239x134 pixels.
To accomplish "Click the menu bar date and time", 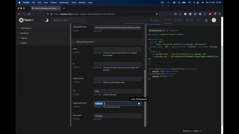I will [213, 3].
